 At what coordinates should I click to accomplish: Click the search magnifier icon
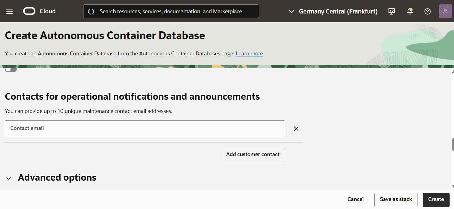(x=91, y=12)
